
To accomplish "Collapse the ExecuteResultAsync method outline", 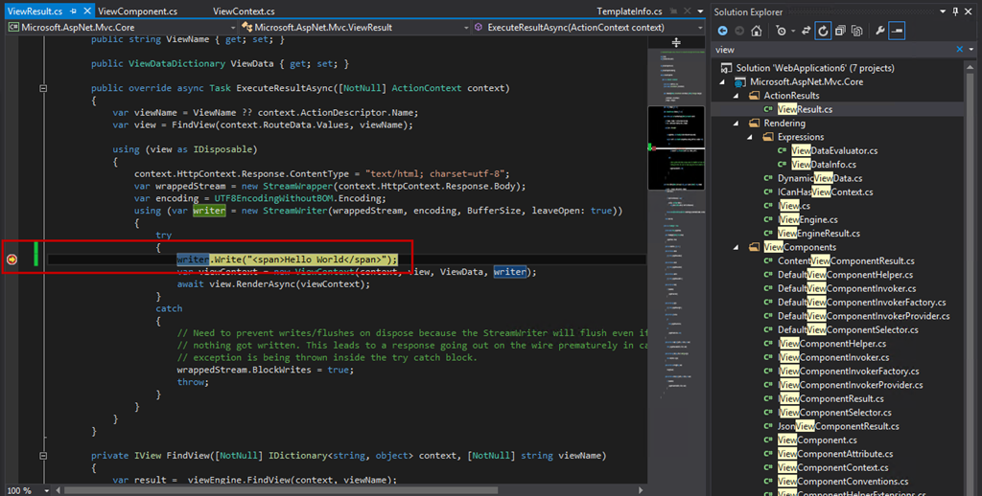I will (x=43, y=88).
